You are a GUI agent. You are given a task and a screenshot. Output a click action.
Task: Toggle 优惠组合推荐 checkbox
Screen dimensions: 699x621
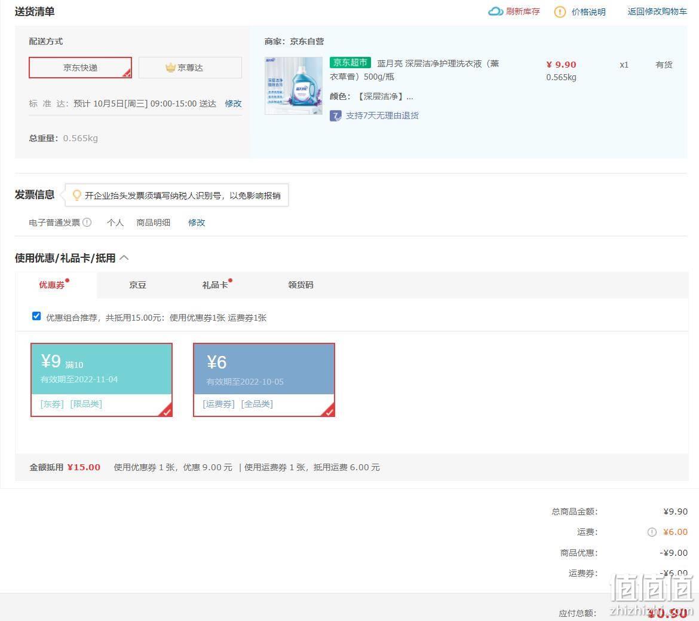[36, 316]
